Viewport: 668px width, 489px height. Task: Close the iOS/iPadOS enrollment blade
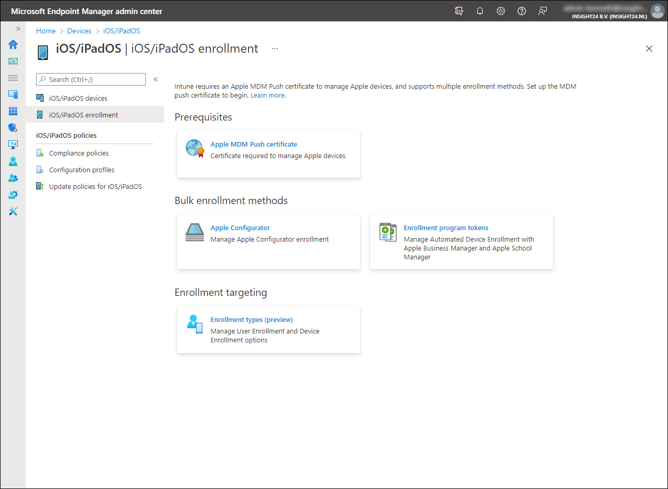649,49
